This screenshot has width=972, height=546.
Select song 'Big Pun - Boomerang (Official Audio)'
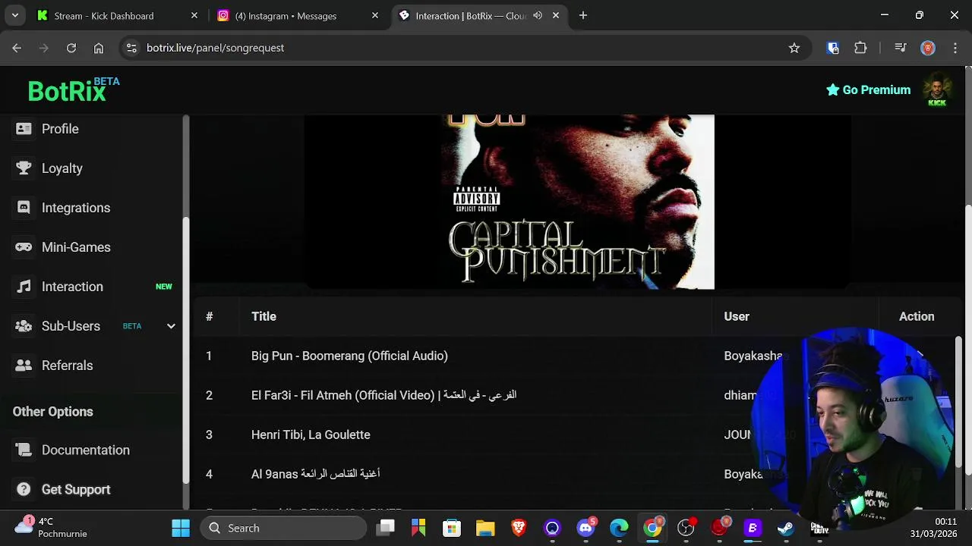349,356
